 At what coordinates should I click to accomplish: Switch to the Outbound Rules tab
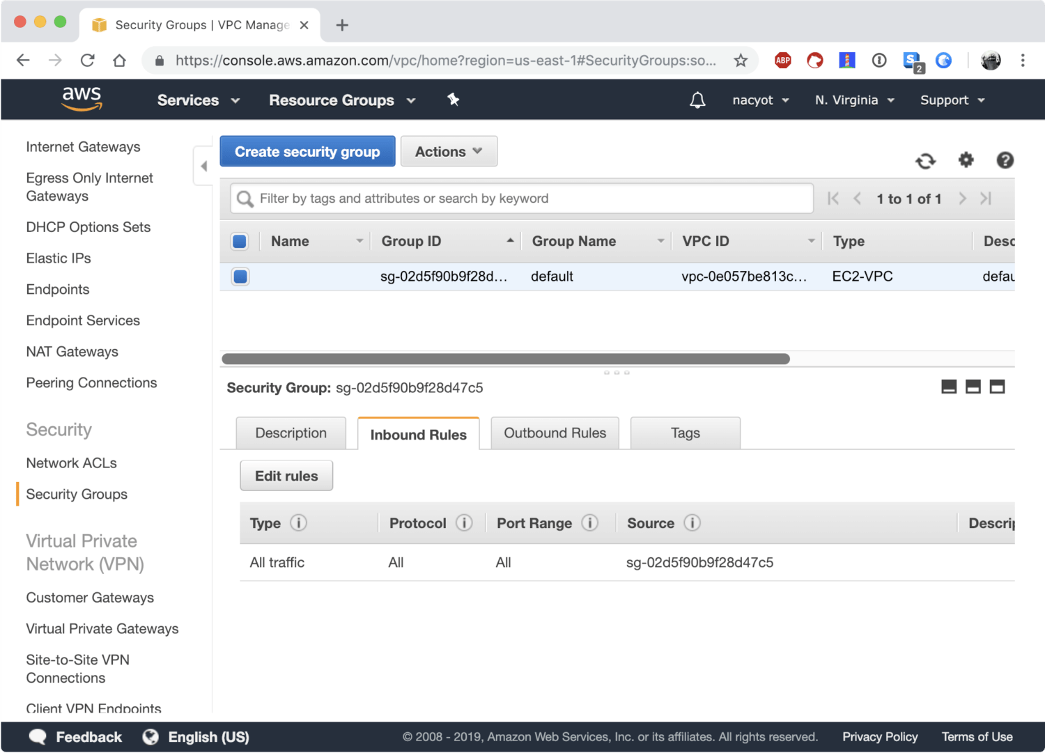click(555, 433)
